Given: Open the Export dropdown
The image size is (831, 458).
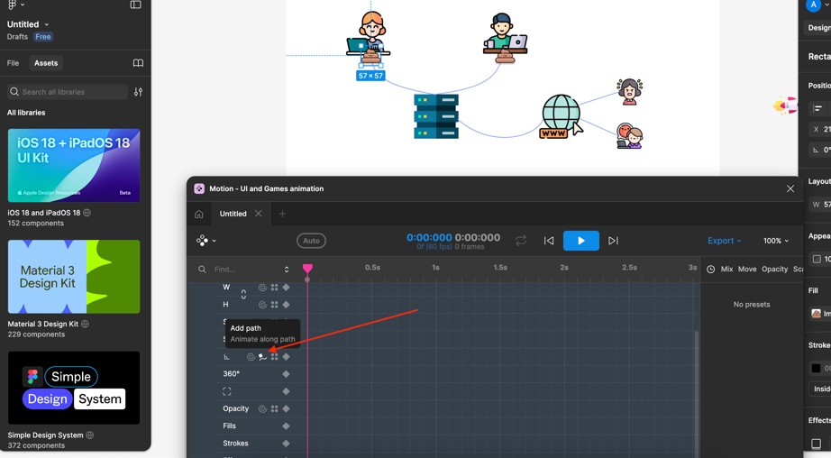Looking at the screenshot, I should point(724,241).
